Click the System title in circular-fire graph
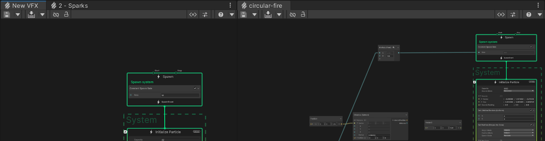Image resolution: width=545 pixels, height=141 pixels. pos(487,73)
